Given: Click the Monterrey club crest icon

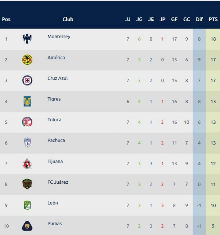Looking at the screenshot, I should tap(27, 39).
